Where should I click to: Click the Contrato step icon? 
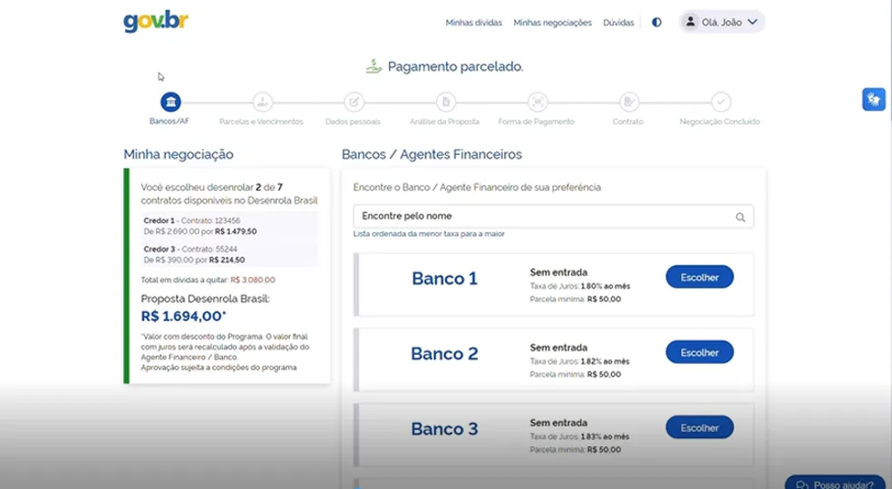coord(629,102)
